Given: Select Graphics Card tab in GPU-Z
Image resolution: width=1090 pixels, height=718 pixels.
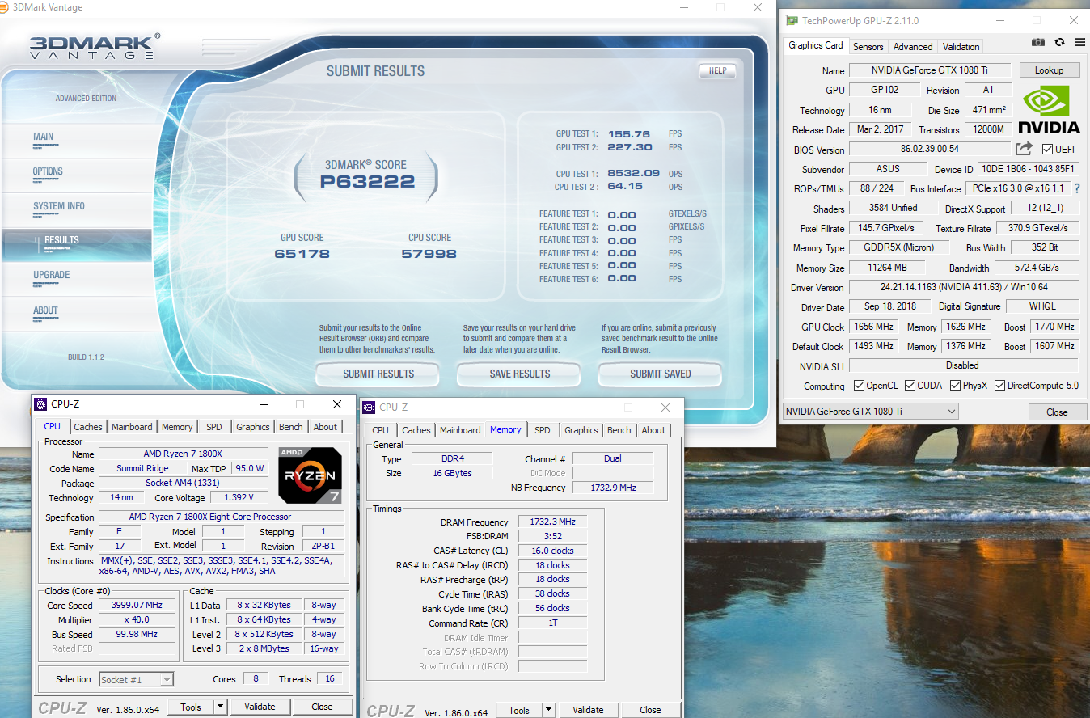Looking at the screenshot, I should coord(816,45).
